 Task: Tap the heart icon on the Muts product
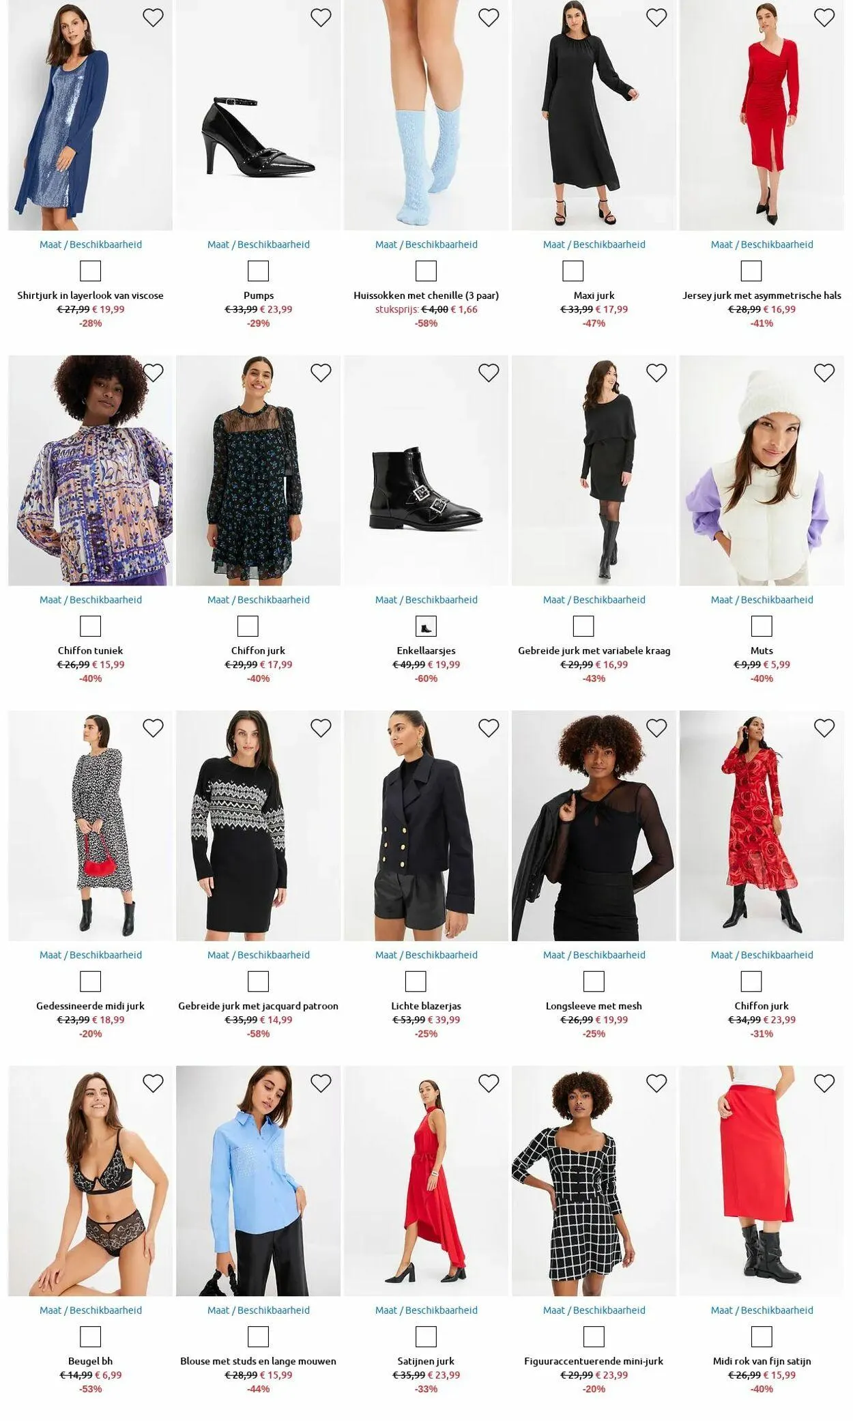824,373
